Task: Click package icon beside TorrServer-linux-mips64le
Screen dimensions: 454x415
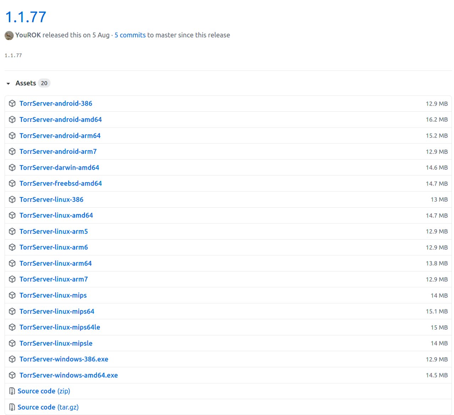Action: [x=12, y=327]
